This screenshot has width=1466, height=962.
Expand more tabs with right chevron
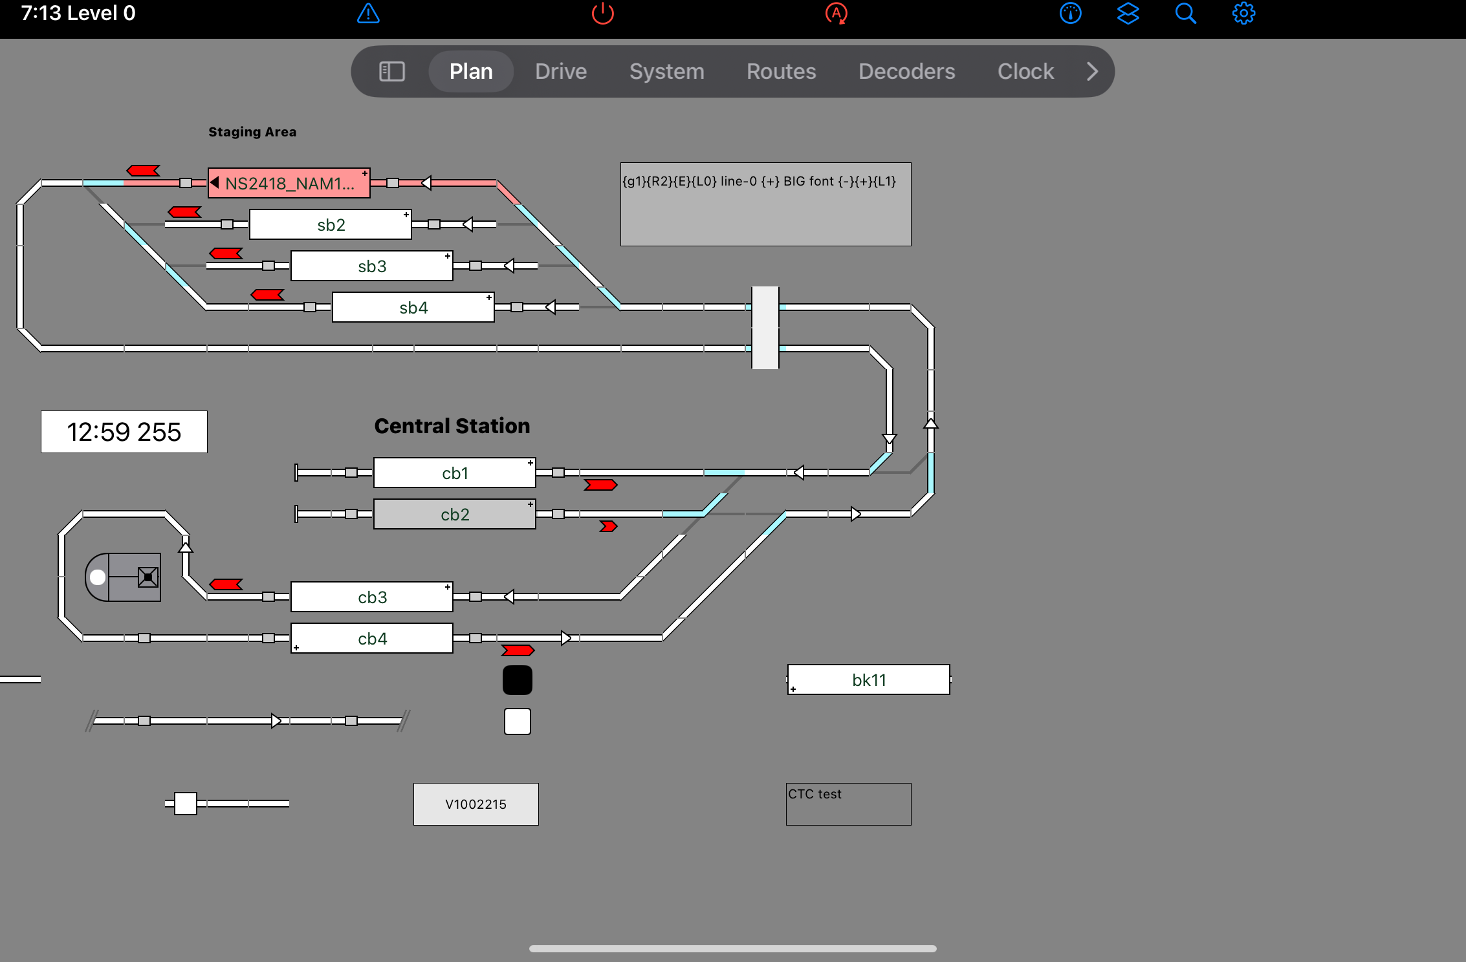coord(1092,71)
